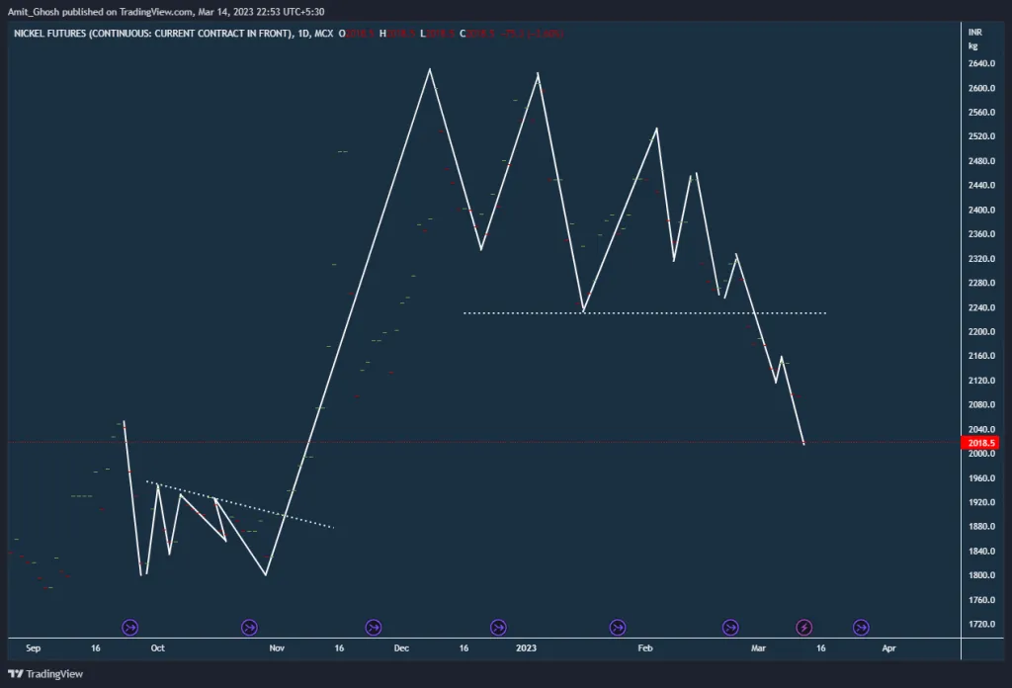Click the rollover arrow icon below March
1012x688 pixels.
coord(730,627)
